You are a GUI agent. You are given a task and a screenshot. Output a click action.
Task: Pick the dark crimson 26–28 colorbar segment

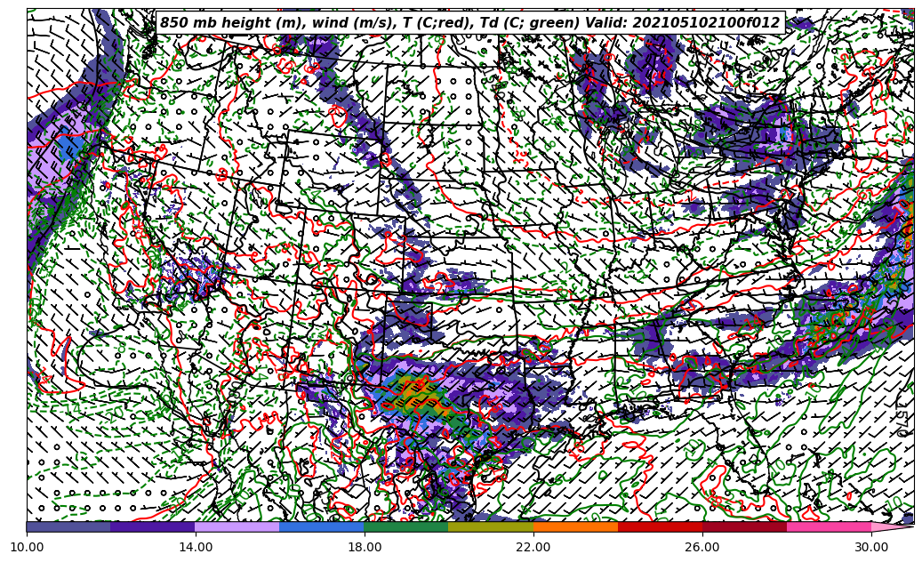pos(744,526)
